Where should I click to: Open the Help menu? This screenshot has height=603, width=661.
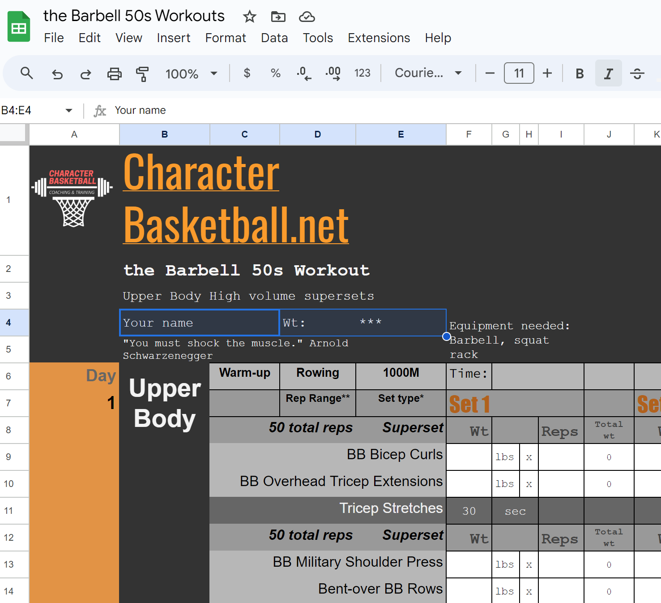tap(438, 38)
